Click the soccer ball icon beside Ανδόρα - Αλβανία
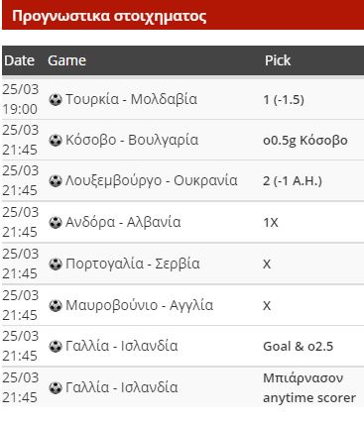Screen dimensions: 364x424 [56, 223]
